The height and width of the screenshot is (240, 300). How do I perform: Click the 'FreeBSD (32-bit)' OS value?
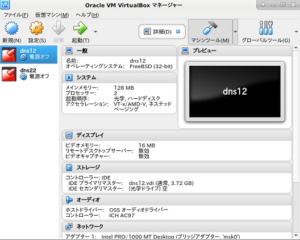151,66
